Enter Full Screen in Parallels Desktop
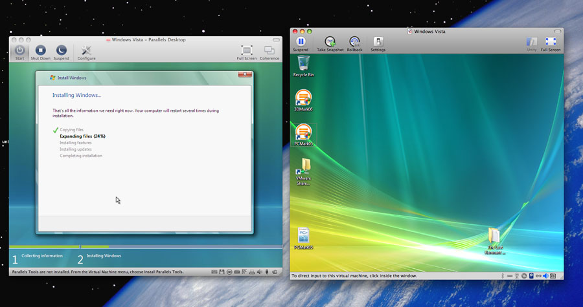Viewport: 583px width, 307px height. pos(246,50)
